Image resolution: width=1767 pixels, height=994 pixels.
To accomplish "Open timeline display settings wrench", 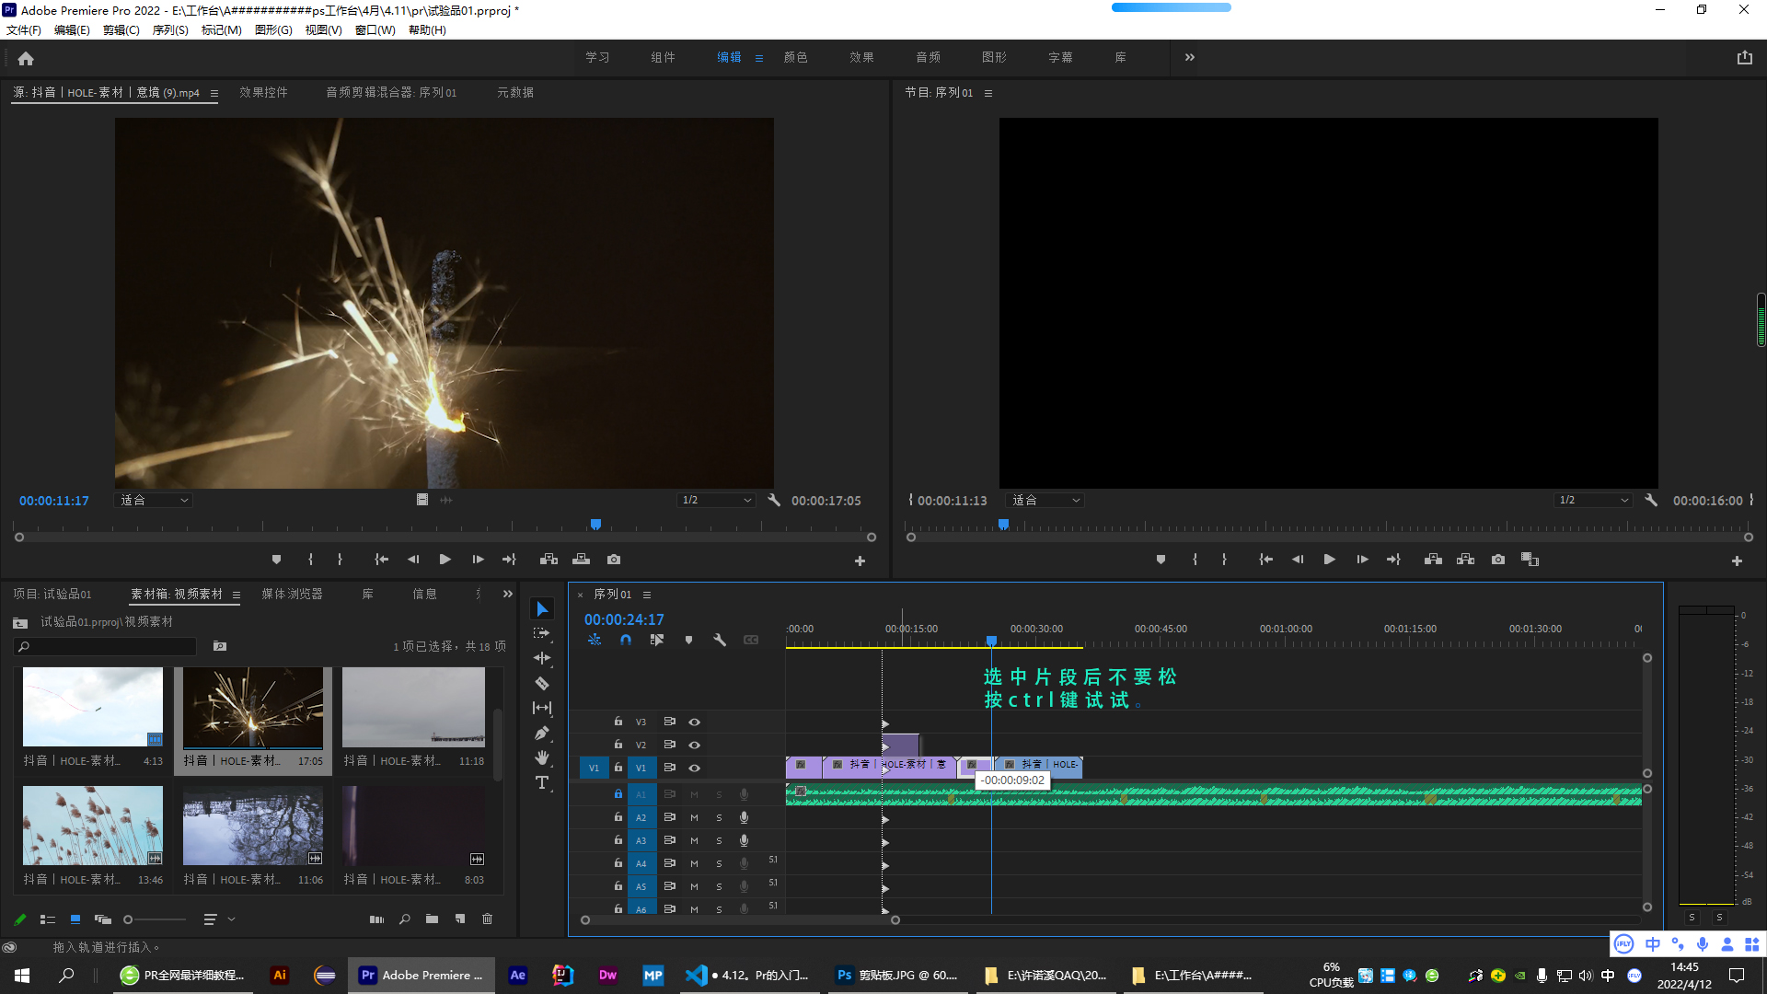I will pos(720,640).
